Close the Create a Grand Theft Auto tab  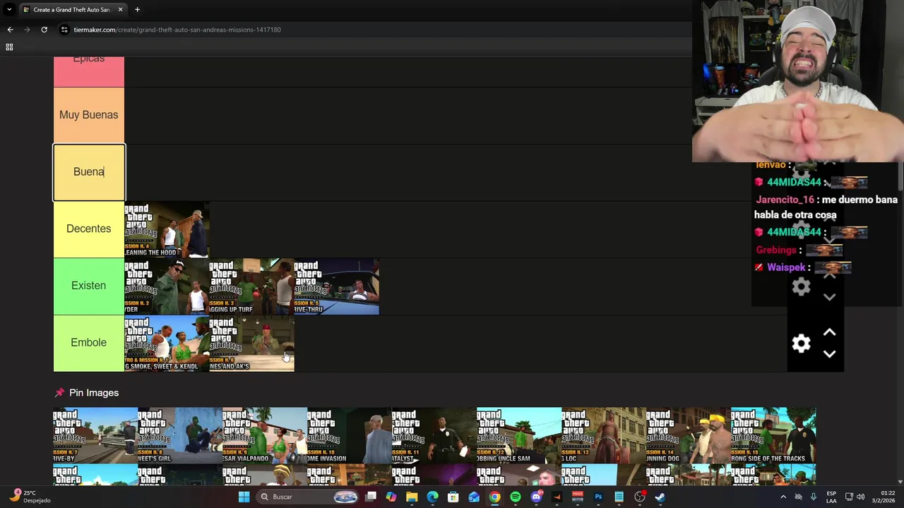(120, 9)
